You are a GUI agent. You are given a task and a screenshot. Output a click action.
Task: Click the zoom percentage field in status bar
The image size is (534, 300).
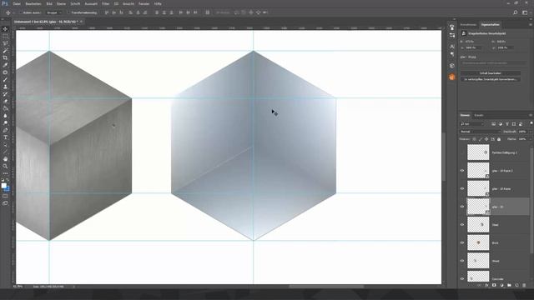click(18, 287)
